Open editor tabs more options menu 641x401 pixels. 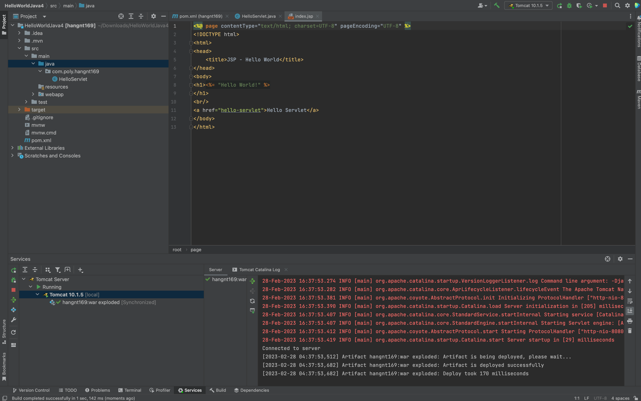point(630,16)
